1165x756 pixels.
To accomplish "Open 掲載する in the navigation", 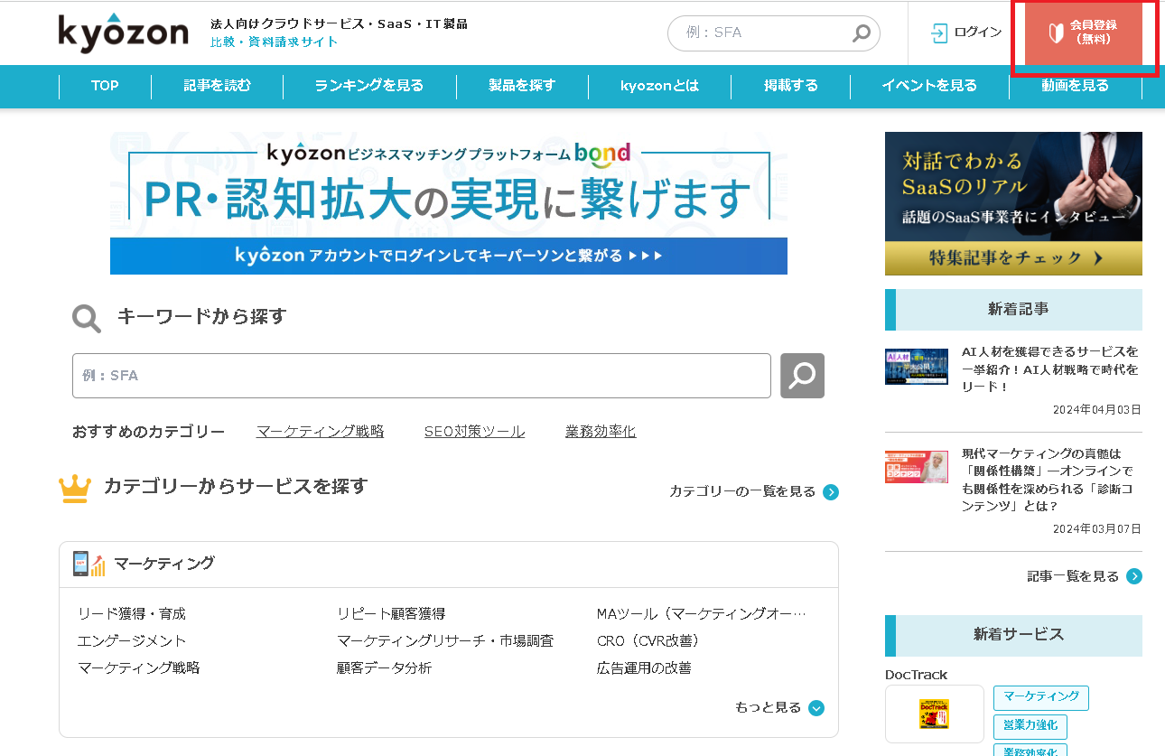I will 791,86.
